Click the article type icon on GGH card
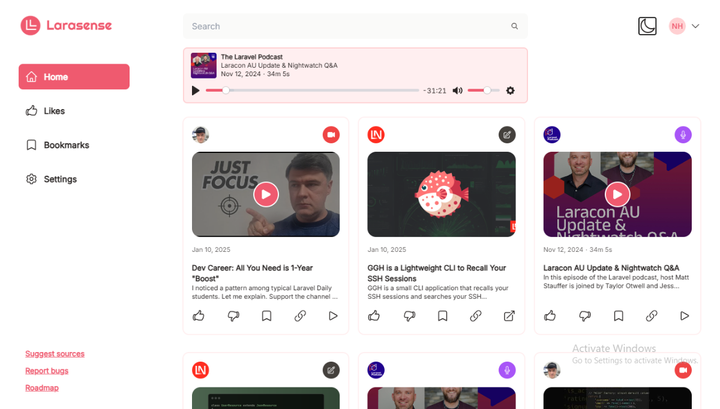The image size is (720, 409). tap(507, 135)
